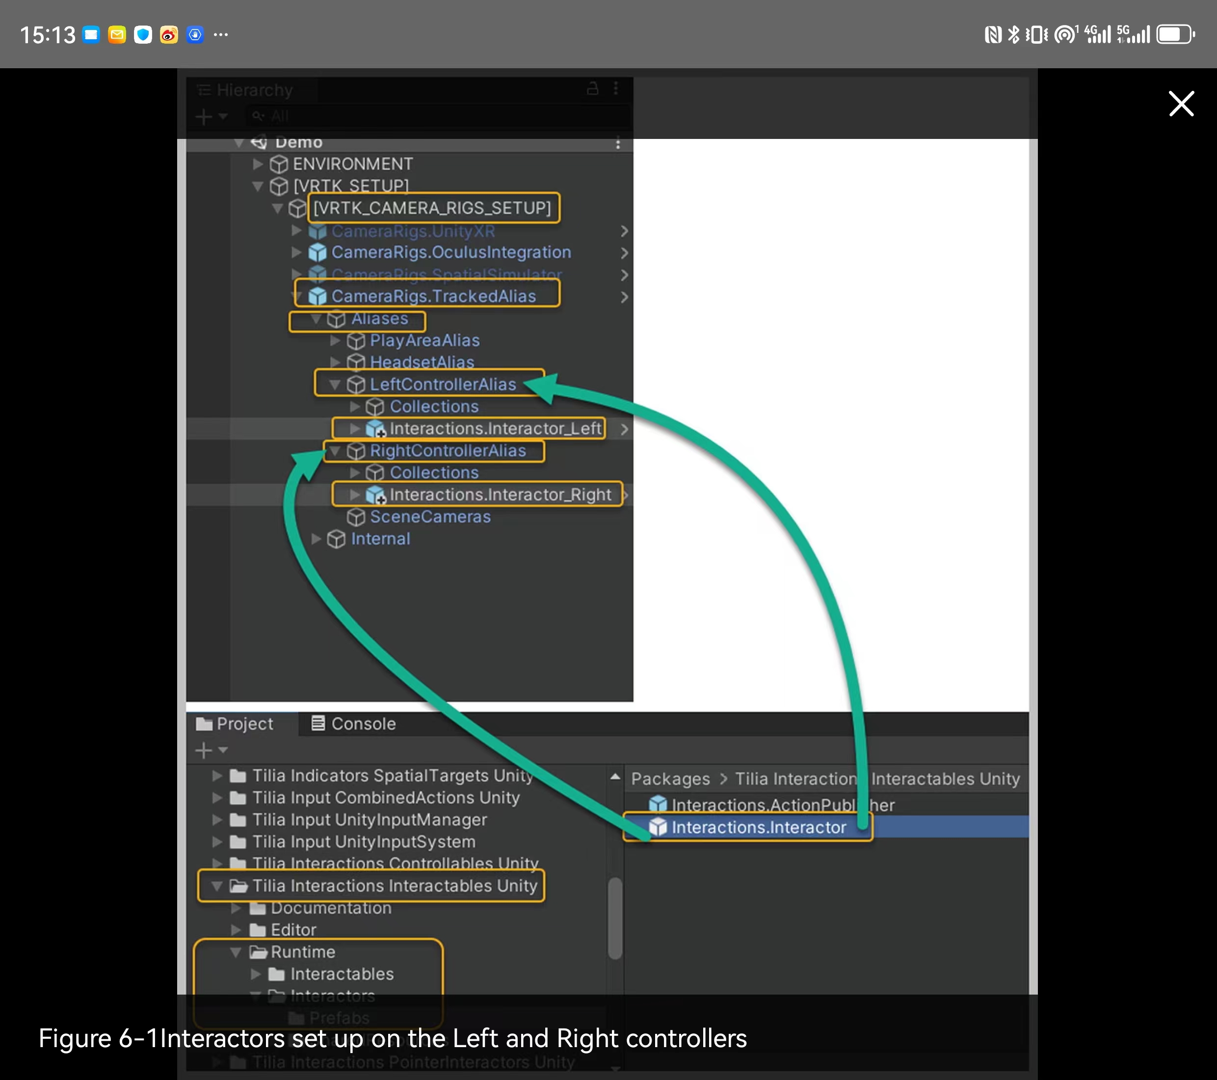The image size is (1217, 1080).
Task: Close the image viewer with X
Action: click(x=1181, y=104)
